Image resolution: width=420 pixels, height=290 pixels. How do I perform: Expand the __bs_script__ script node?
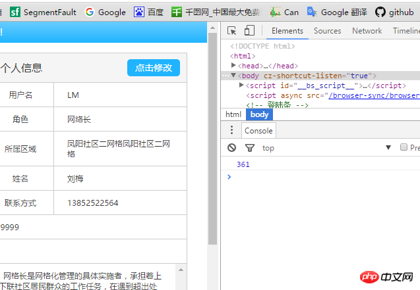(241, 85)
